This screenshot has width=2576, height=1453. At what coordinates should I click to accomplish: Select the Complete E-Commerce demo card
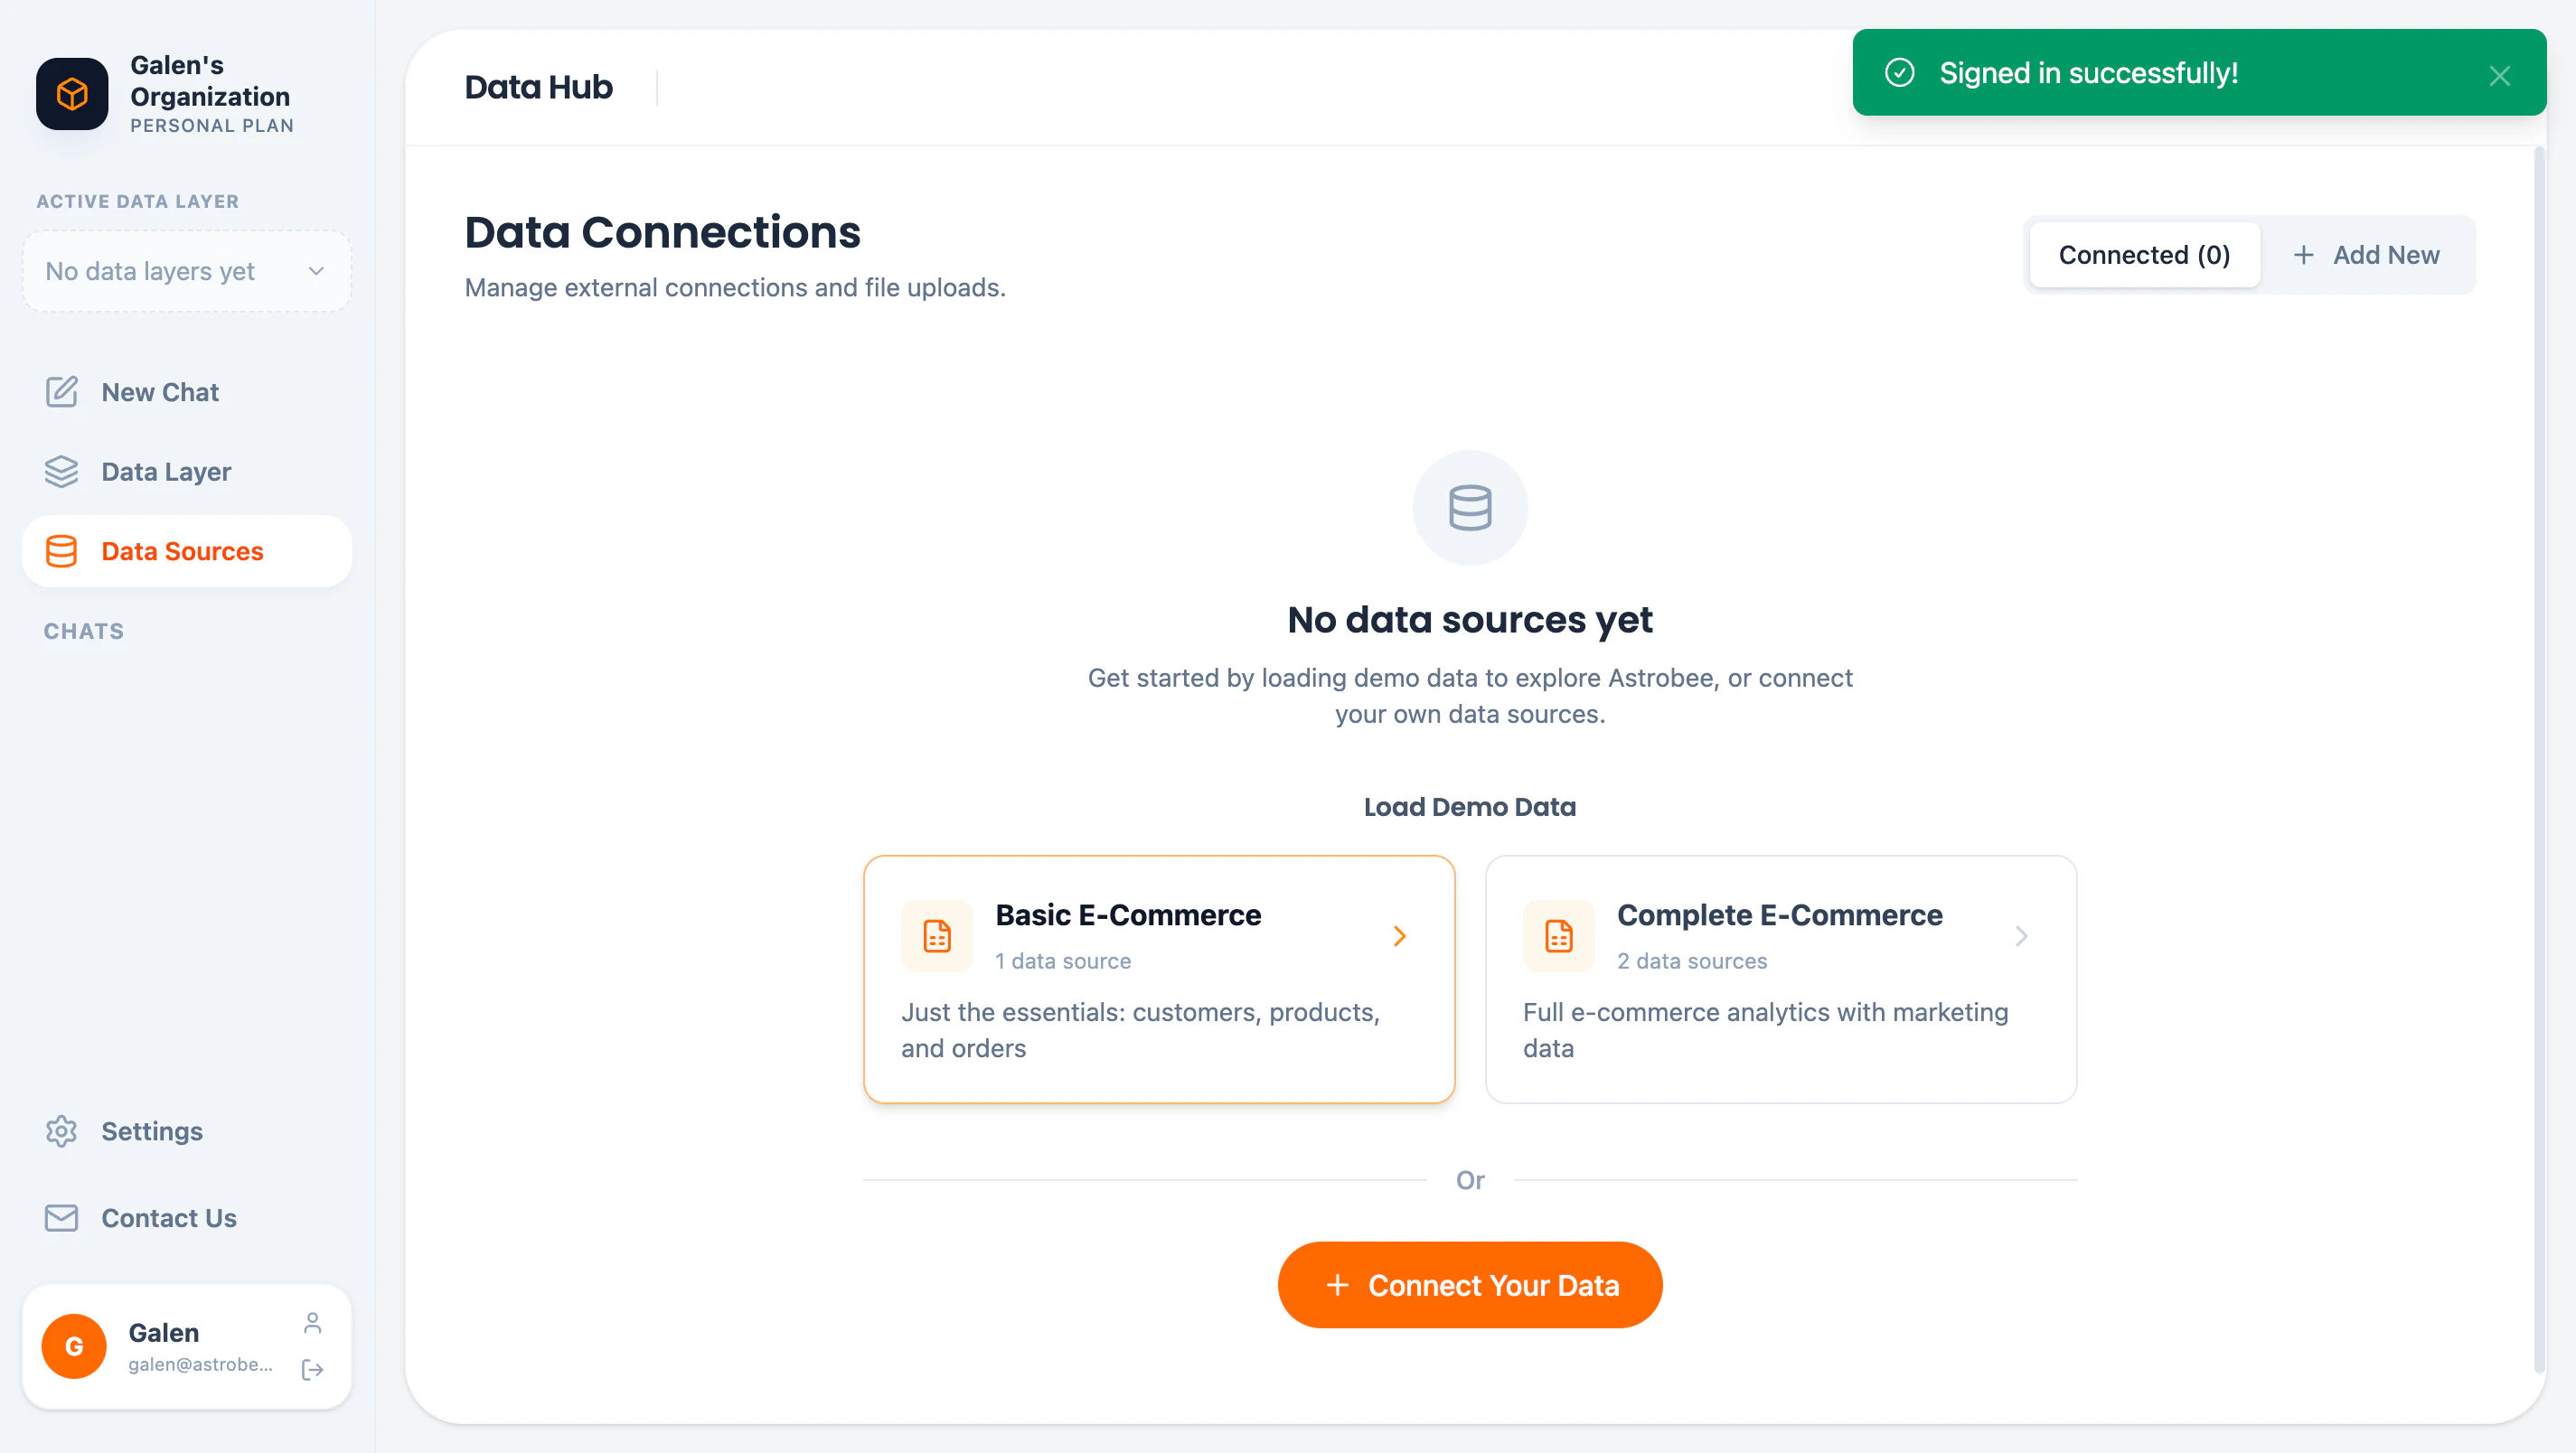click(1780, 979)
